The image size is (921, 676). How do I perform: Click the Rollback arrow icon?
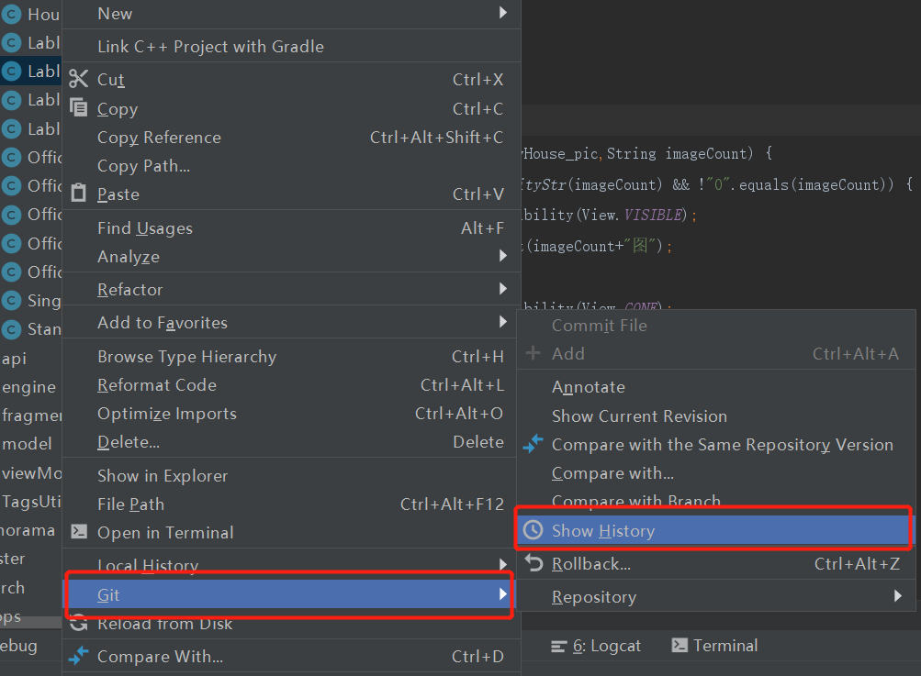(533, 563)
